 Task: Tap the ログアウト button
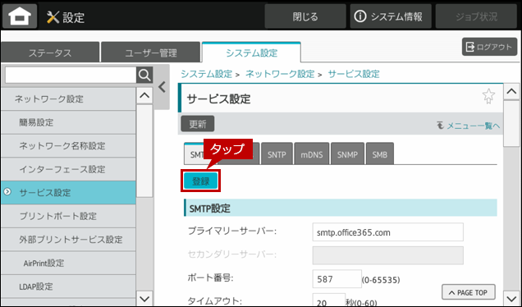point(489,47)
